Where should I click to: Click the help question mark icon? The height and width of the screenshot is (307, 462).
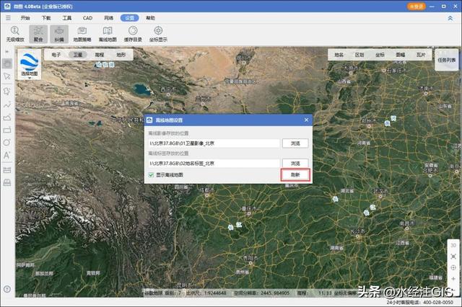pyautogui.click(x=7, y=289)
